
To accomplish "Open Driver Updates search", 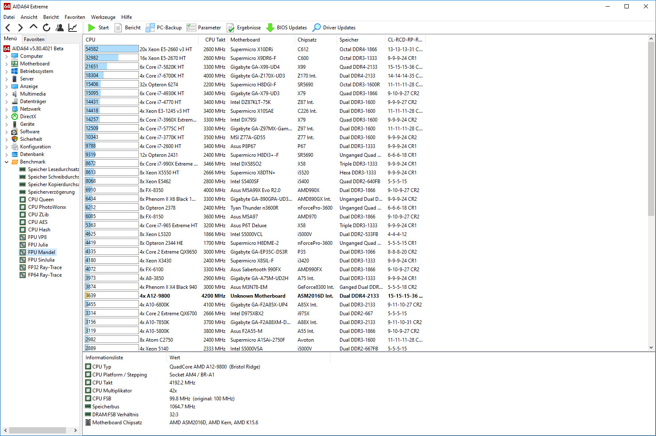I will pyautogui.click(x=334, y=28).
